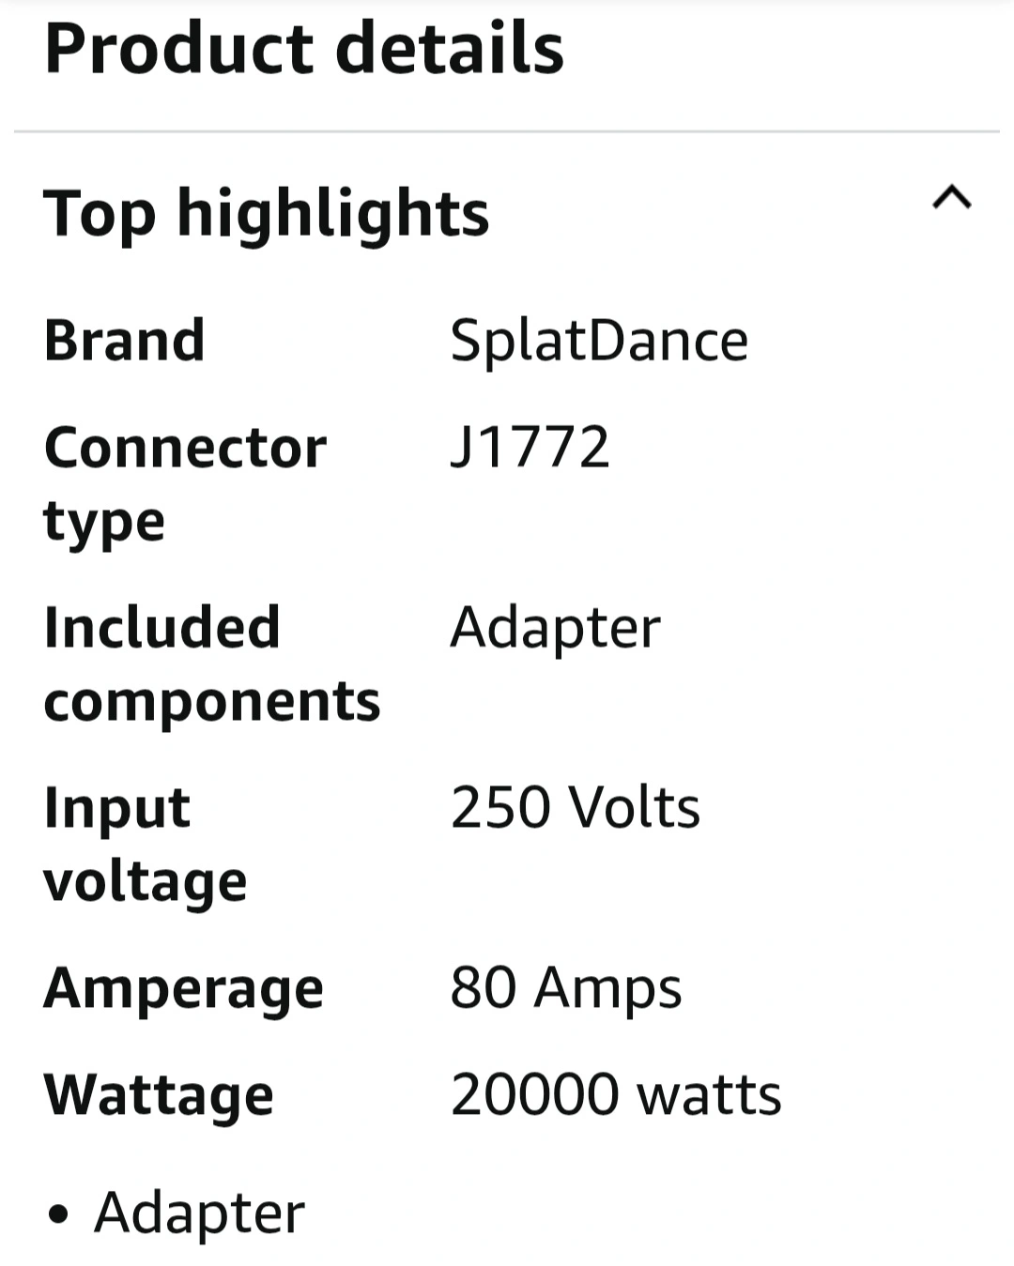Click the divider line under Product details
Screen dimensions: 1014x1266
point(507,131)
